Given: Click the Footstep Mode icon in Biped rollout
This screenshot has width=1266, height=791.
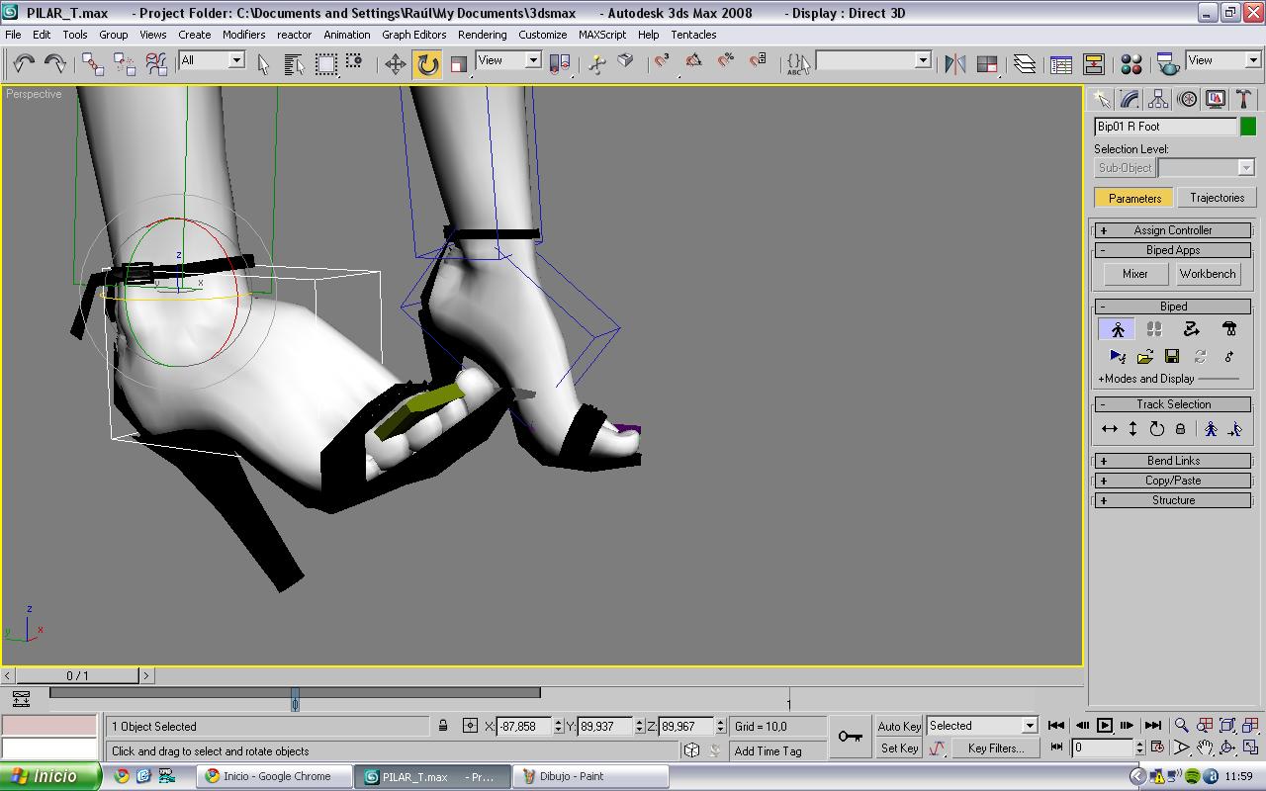Looking at the screenshot, I should pyautogui.click(x=1154, y=329).
